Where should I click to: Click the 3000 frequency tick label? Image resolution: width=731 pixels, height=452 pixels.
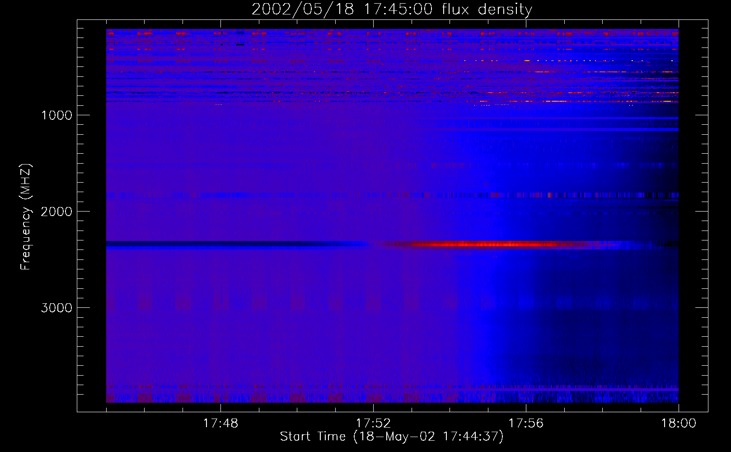(x=56, y=308)
